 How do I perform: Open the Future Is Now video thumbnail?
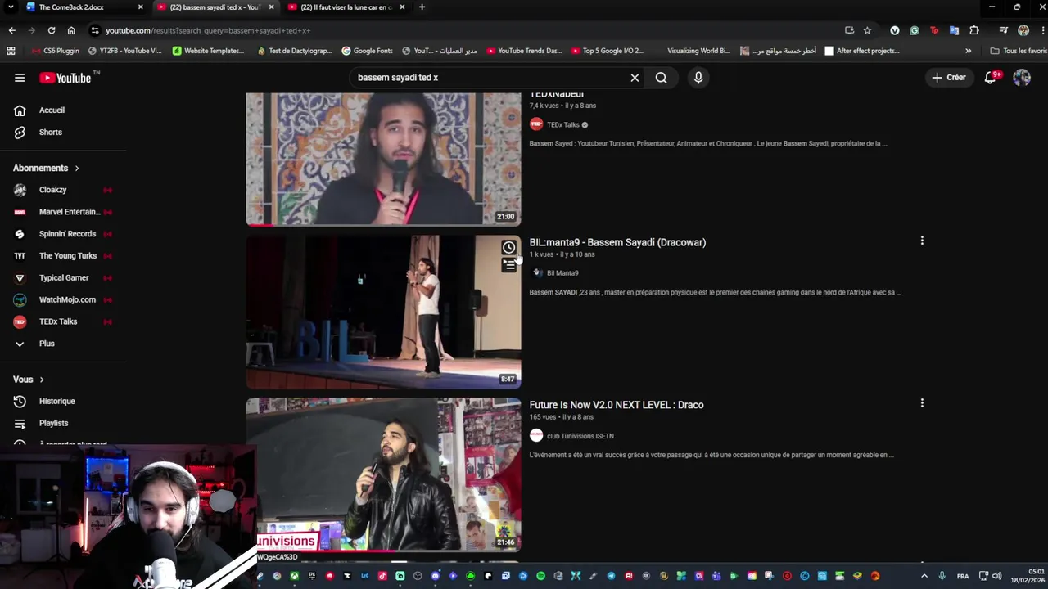coord(383,474)
